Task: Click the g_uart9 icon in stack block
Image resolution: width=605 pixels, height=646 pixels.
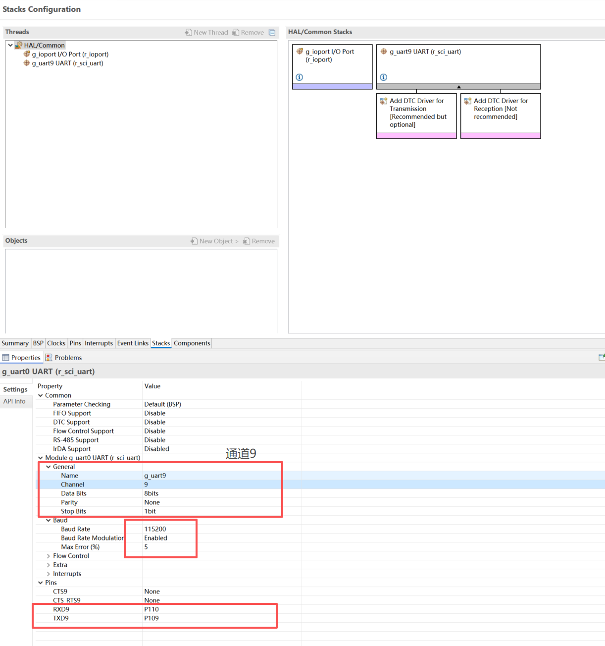Action: pyautogui.click(x=384, y=52)
